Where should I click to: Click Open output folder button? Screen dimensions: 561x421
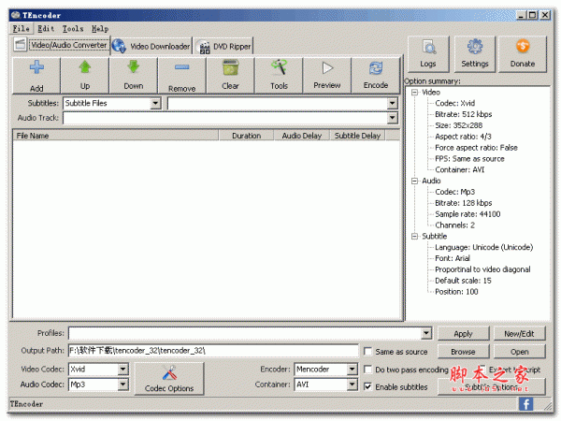point(519,352)
